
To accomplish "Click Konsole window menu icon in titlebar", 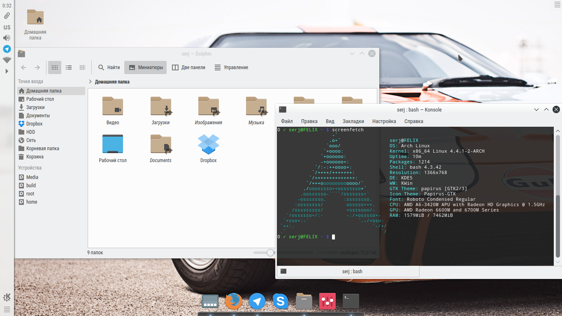I will (283, 109).
